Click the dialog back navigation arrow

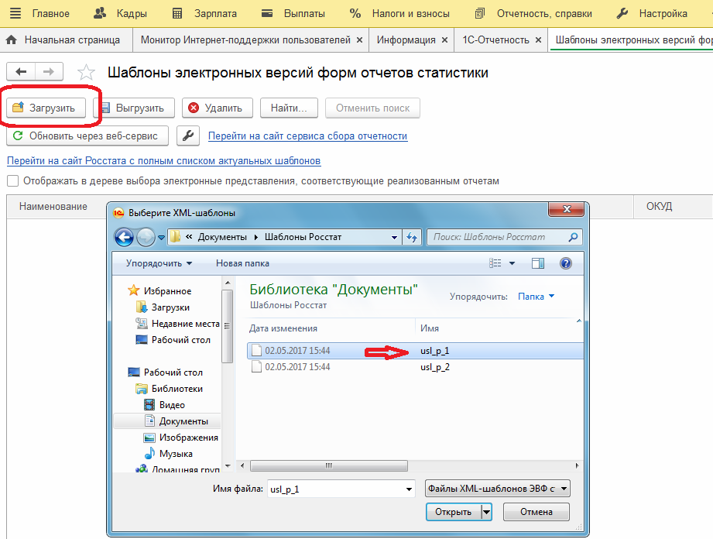coord(124,237)
